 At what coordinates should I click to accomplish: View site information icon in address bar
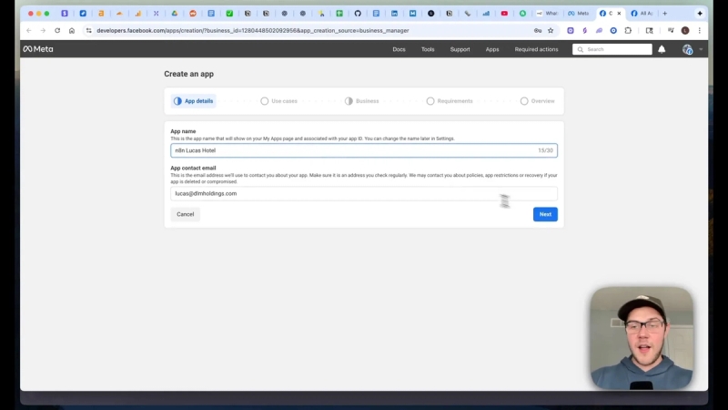click(x=88, y=31)
